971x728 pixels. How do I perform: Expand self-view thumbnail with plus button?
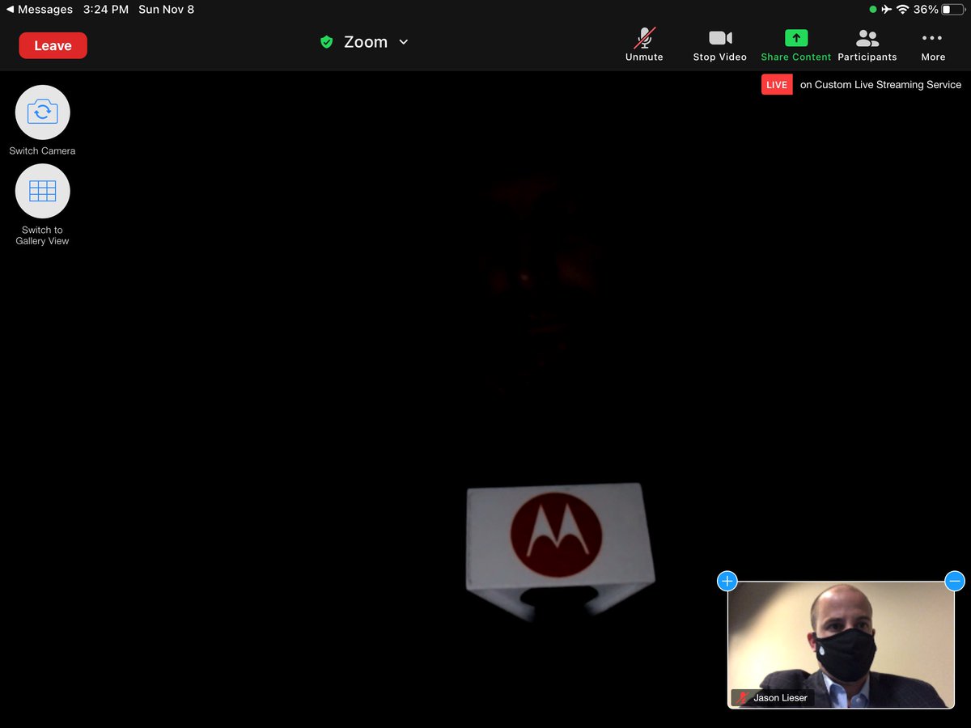coord(727,581)
